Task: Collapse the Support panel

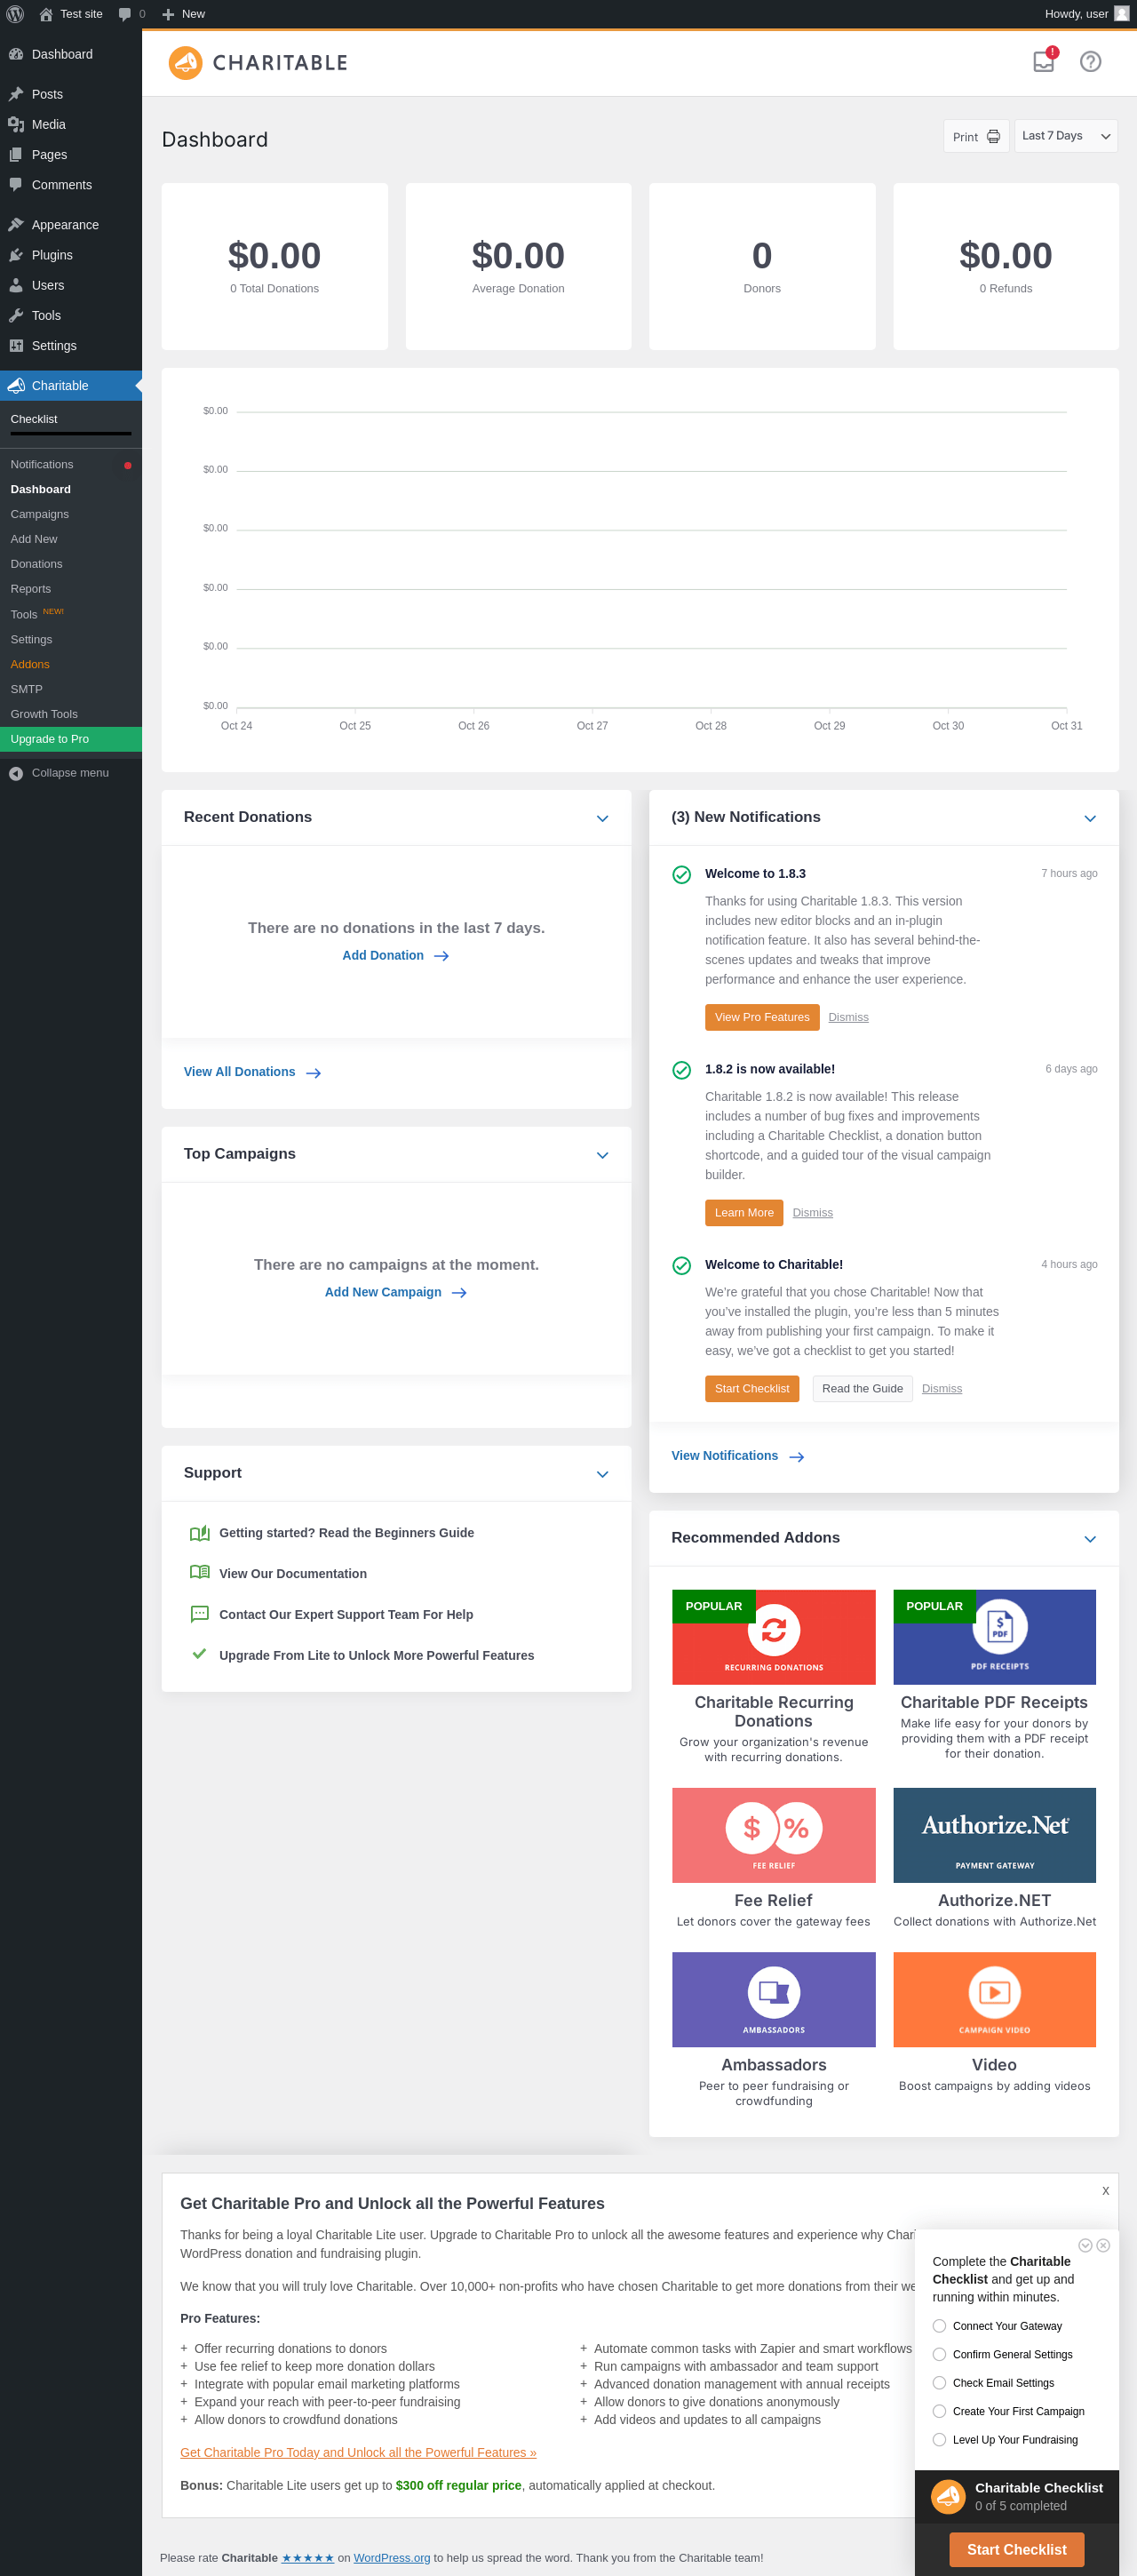Action: click(x=602, y=1474)
